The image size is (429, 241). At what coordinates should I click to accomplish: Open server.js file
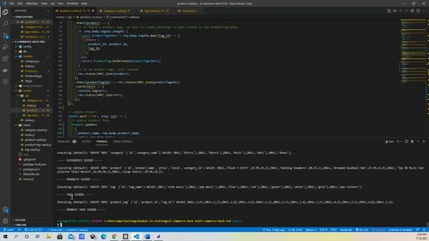pos(28,179)
